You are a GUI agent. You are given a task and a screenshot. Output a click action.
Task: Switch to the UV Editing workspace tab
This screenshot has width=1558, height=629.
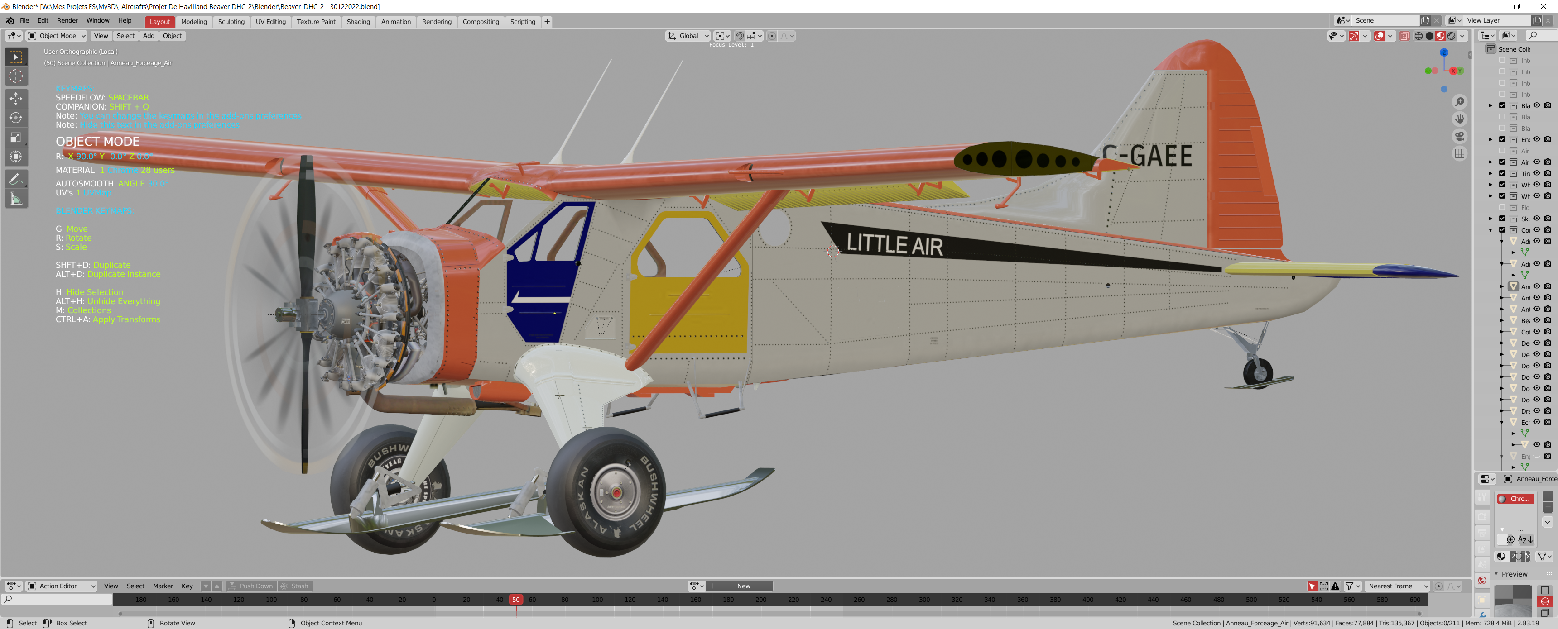click(x=270, y=22)
